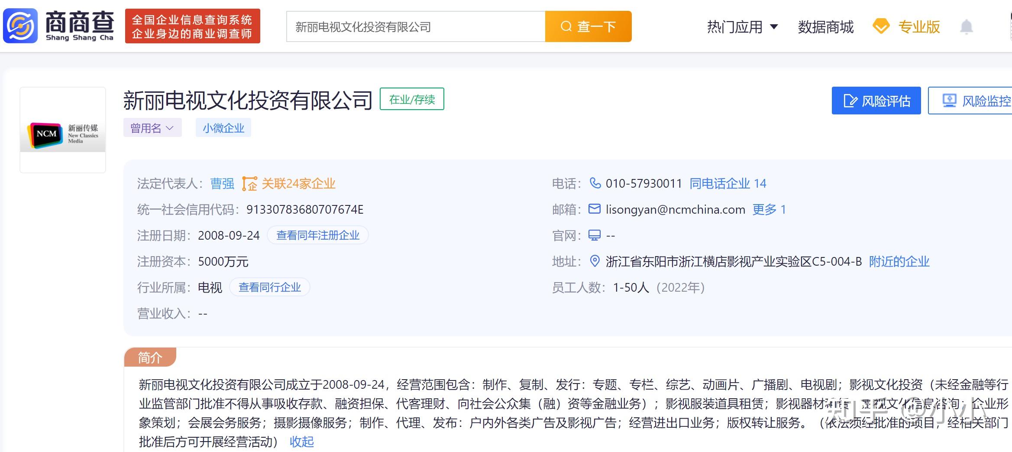This screenshot has width=1012, height=452.
Task: Click the monitor icon in 官网 row
Action: pyautogui.click(x=595, y=235)
